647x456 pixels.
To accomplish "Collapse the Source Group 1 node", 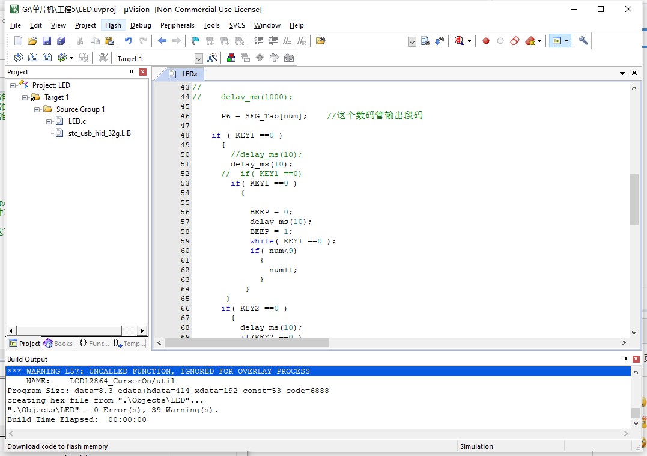I will (37, 109).
